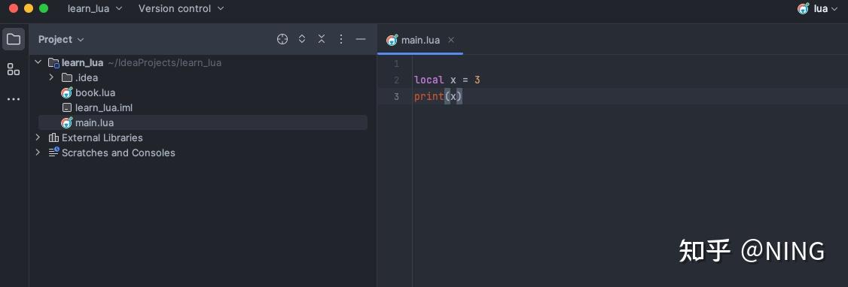Collapse the learn_lua root tree node
Viewport: 848px width, 287px height.
[38, 62]
